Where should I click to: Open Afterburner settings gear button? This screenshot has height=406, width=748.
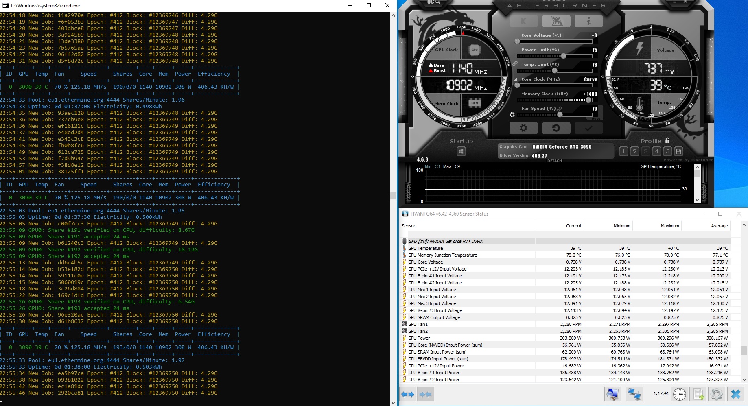click(524, 128)
